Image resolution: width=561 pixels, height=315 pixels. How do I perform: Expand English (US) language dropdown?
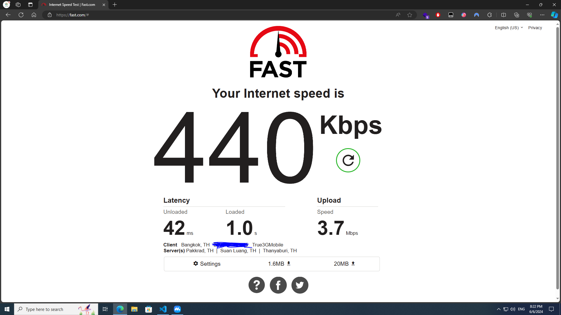point(509,28)
